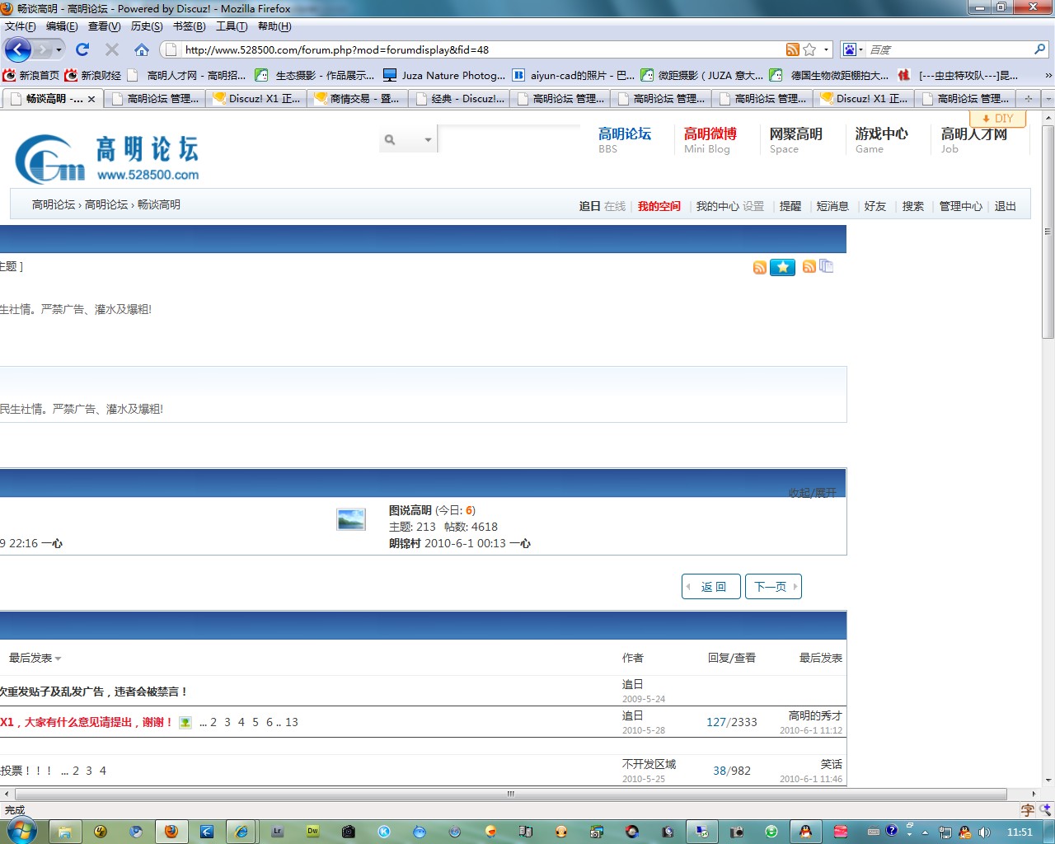The height and width of the screenshot is (844, 1055).
Task: Show more bookmarks with the chevron
Action: 1048,75
